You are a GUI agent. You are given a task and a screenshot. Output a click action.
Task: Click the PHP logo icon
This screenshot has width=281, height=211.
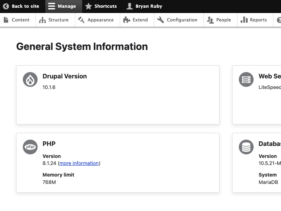[30, 147]
